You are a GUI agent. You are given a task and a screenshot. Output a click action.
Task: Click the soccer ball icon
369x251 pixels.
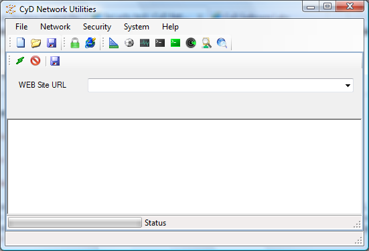pos(129,43)
